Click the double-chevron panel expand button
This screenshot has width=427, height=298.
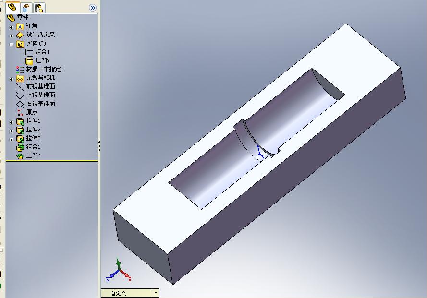point(93,8)
